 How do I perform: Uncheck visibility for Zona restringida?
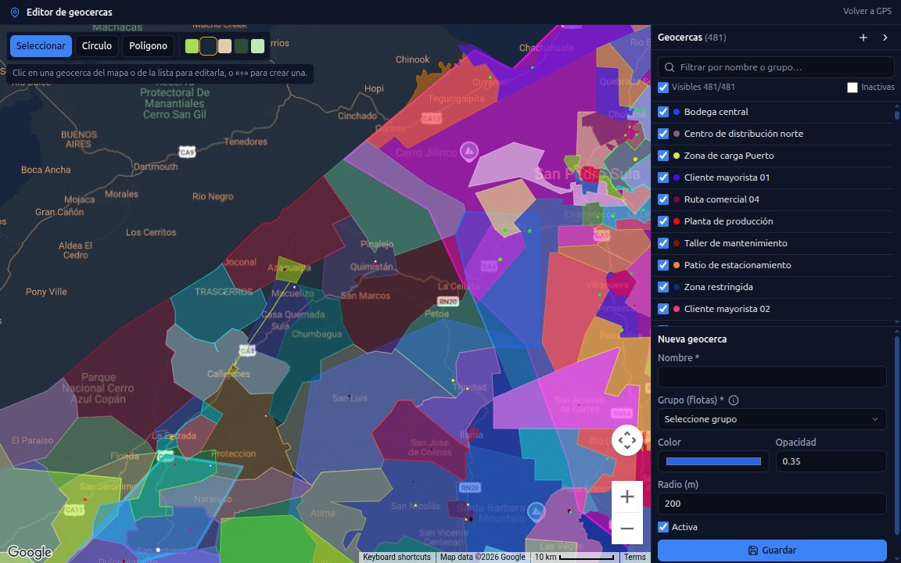[663, 287]
